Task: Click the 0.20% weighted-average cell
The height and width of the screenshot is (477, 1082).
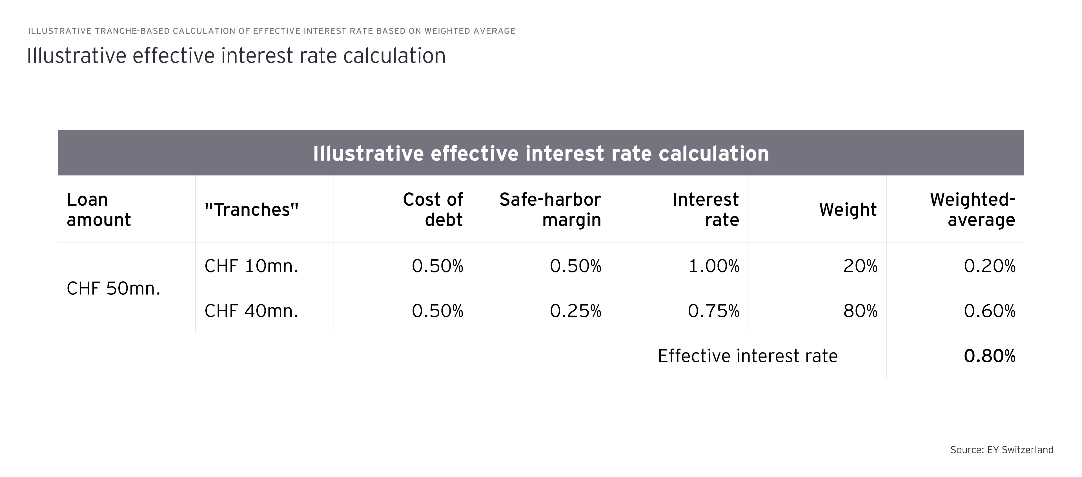Action: coord(989,266)
